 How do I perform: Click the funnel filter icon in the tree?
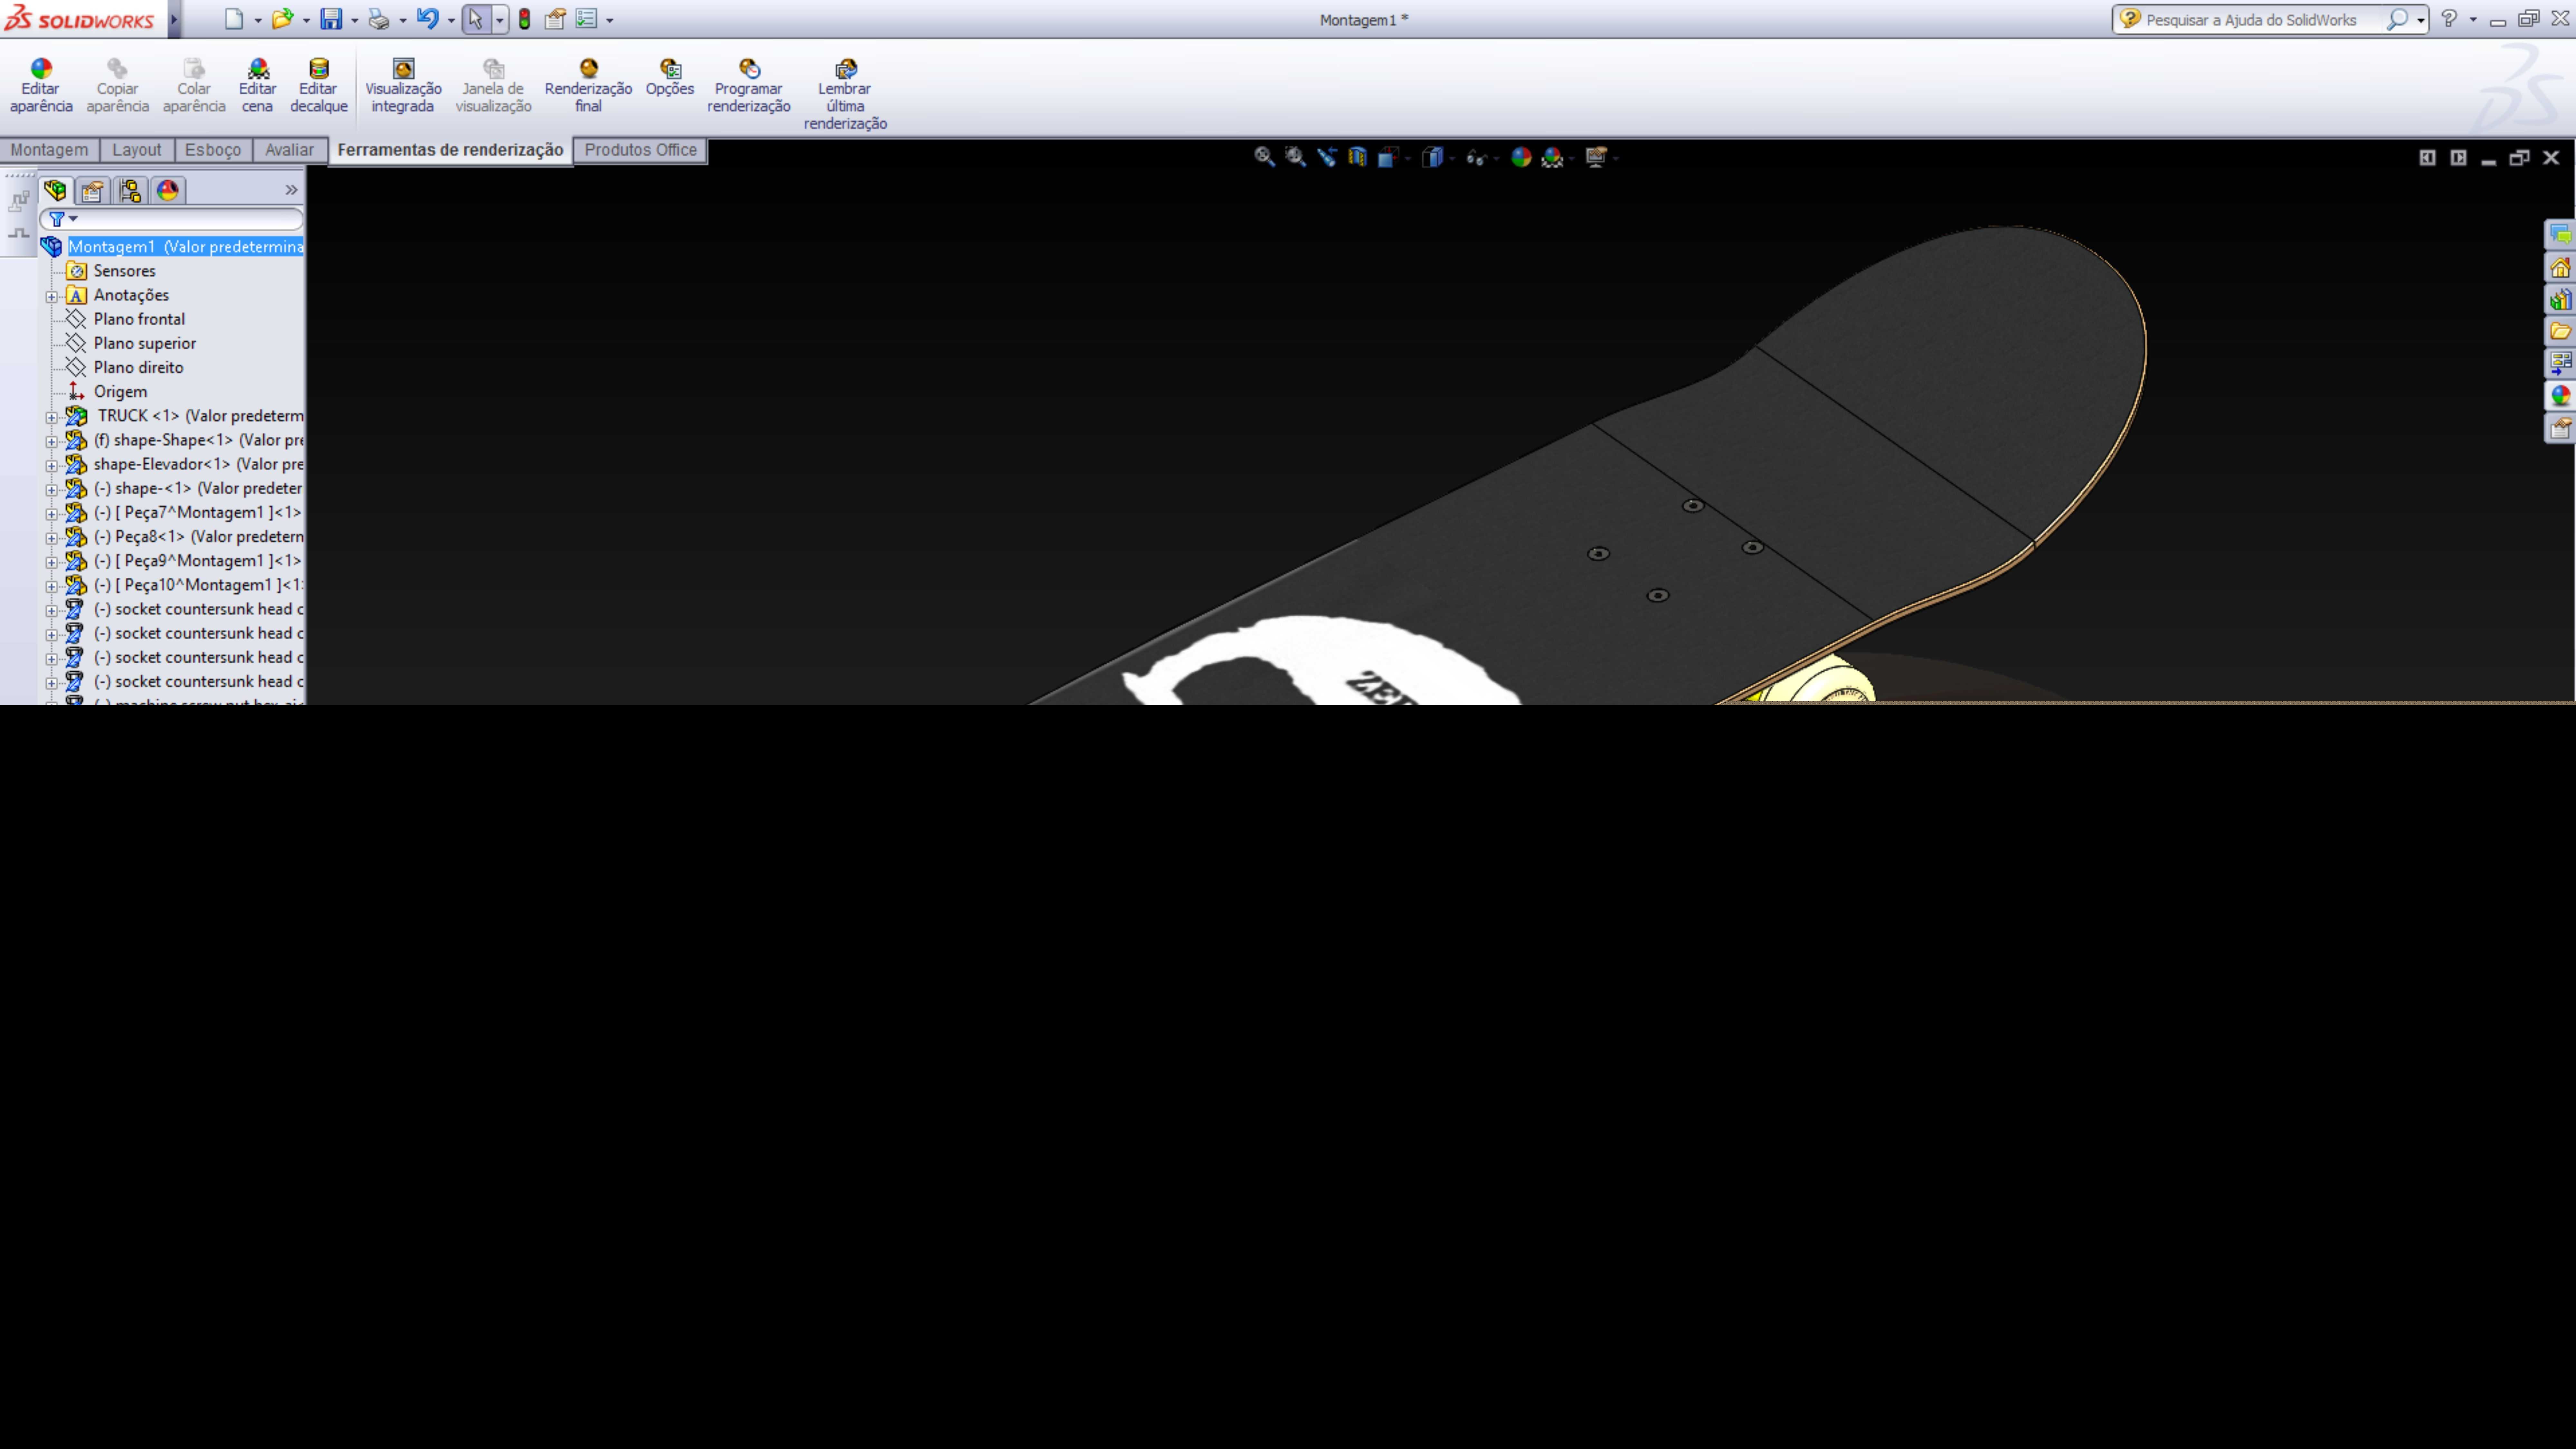[x=57, y=219]
